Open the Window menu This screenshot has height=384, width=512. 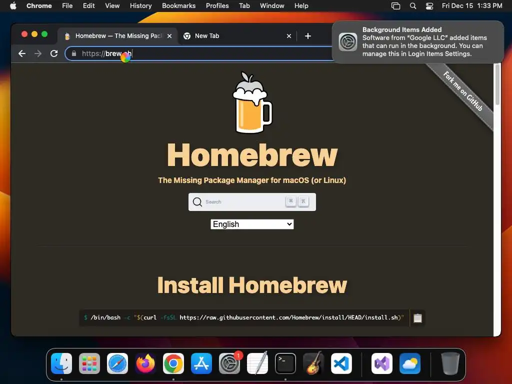[x=272, y=6]
